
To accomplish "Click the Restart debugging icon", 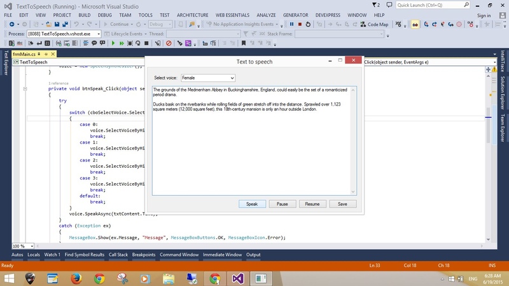I will tap(308, 24).
